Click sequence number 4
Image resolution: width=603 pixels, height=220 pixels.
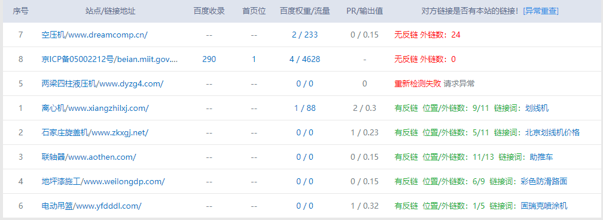click(x=20, y=182)
